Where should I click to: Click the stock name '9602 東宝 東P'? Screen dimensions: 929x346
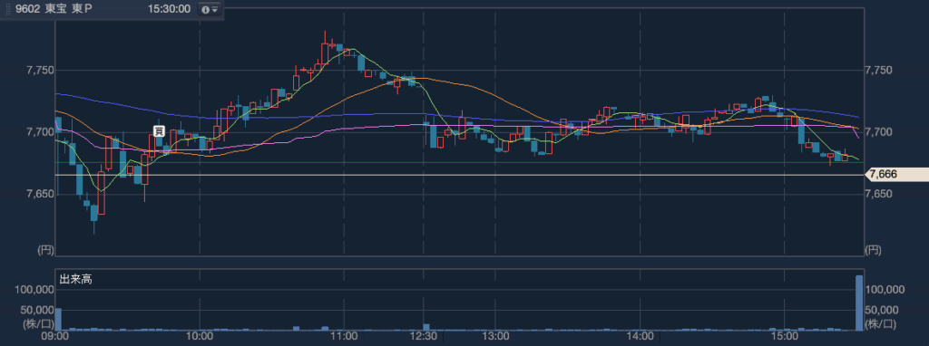pos(54,9)
